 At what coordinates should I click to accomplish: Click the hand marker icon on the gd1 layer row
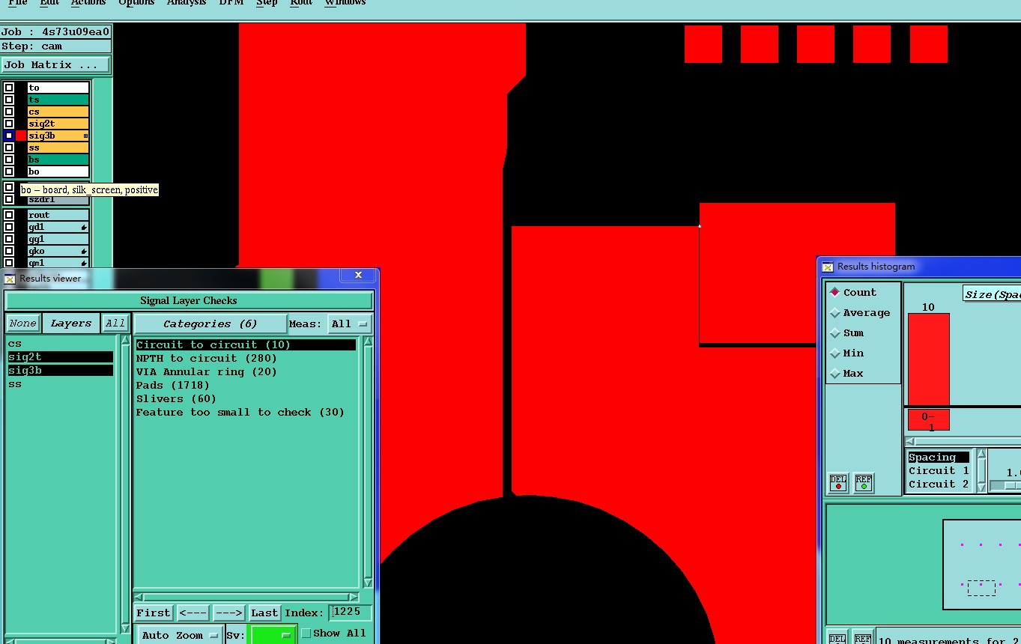coord(84,227)
